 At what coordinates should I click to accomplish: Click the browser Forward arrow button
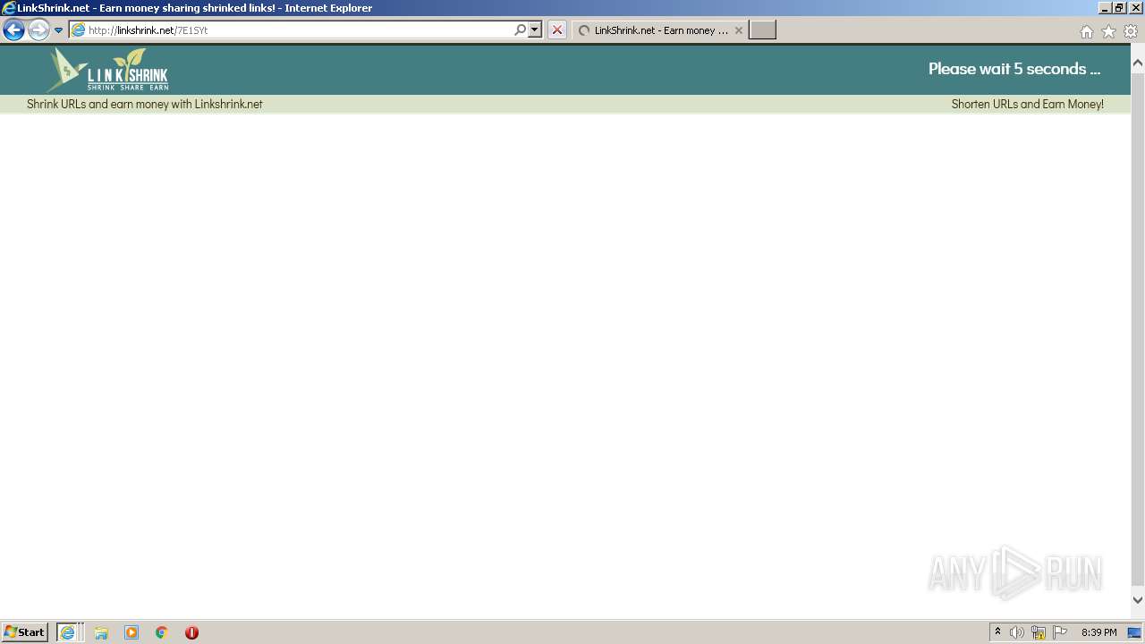38,30
